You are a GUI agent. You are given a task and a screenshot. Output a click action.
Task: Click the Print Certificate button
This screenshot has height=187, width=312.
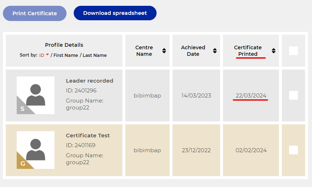coord(35,13)
